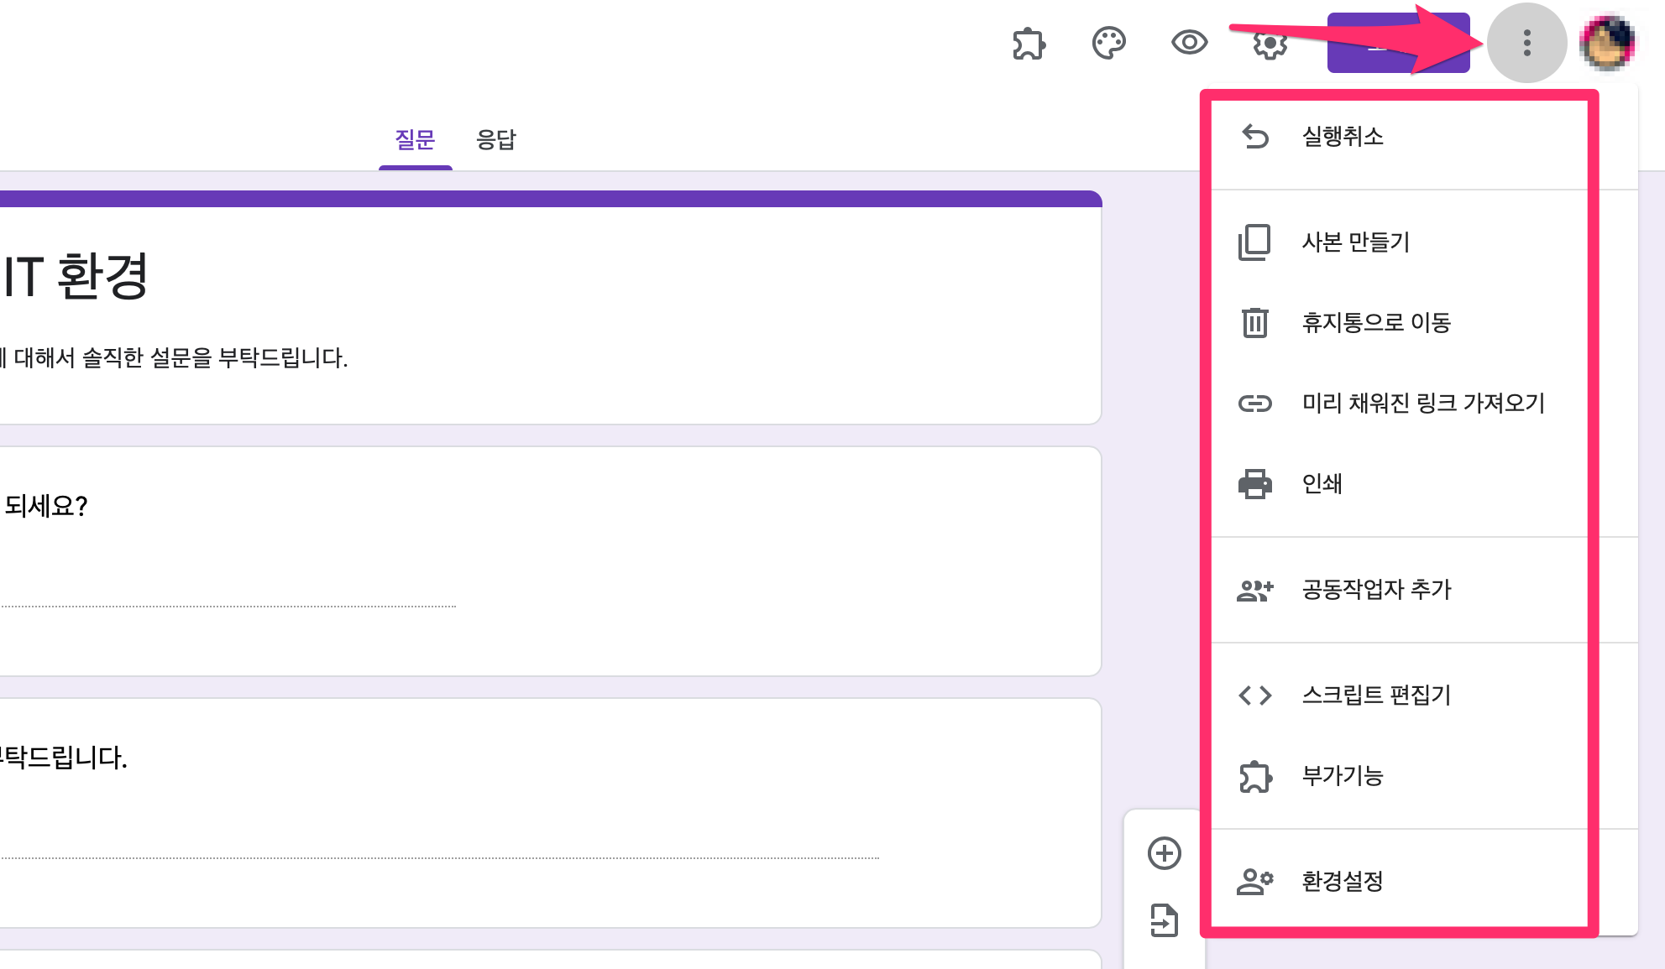Select the 질문 tab
Image resolution: width=1665 pixels, height=969 pixels.
[415, 139]
